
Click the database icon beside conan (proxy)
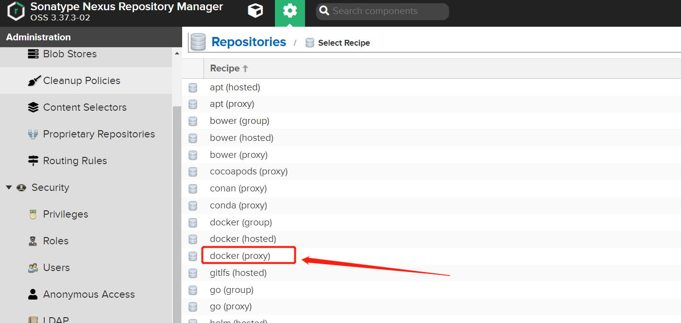193,188
